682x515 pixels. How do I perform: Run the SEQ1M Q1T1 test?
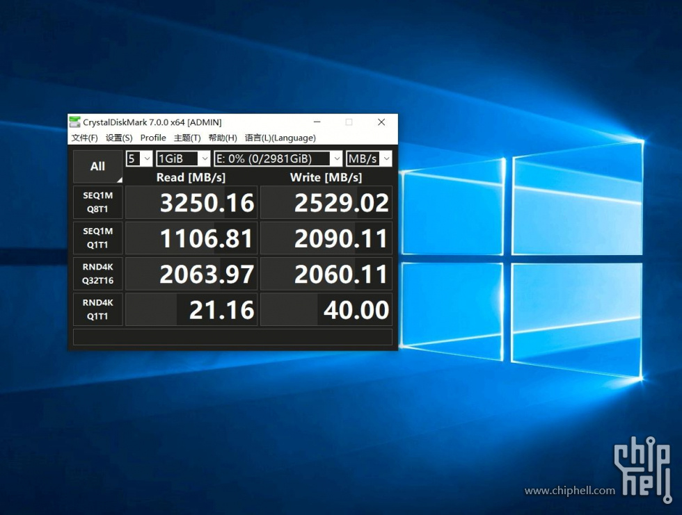click(98, 238)
